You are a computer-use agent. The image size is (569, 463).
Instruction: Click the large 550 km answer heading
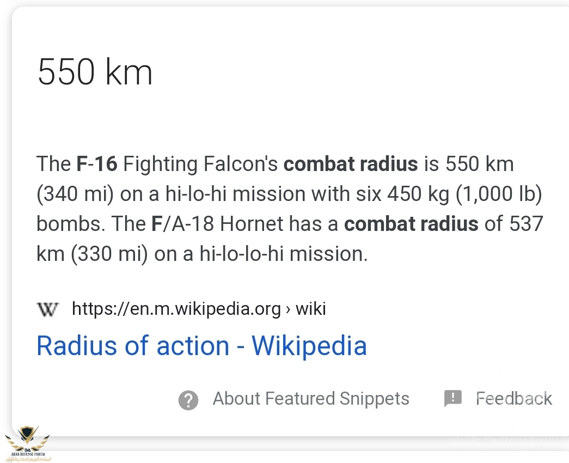click(95, 72)
